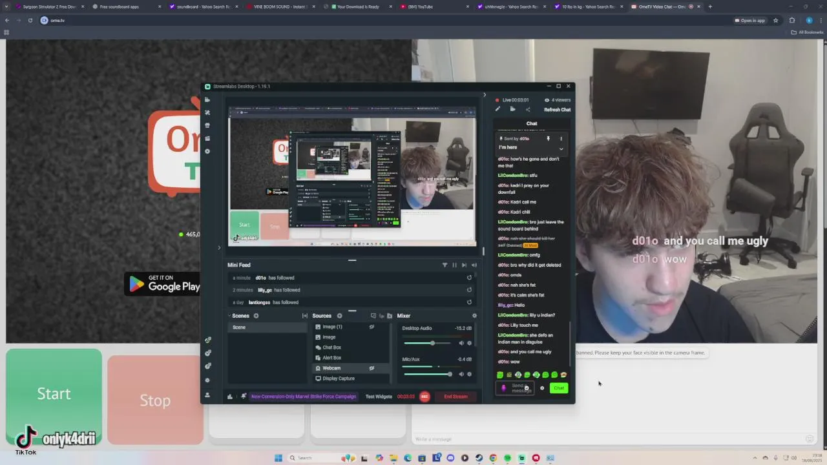Screen dimensions: 827x465
Task: Switch to Free soundboard apps tab
Action: [x=124, y=6]
